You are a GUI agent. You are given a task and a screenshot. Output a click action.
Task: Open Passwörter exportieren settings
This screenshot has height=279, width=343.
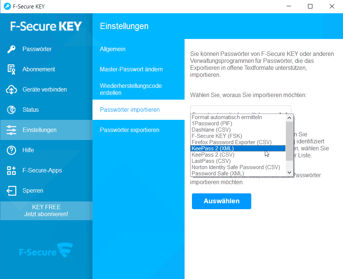139,130
